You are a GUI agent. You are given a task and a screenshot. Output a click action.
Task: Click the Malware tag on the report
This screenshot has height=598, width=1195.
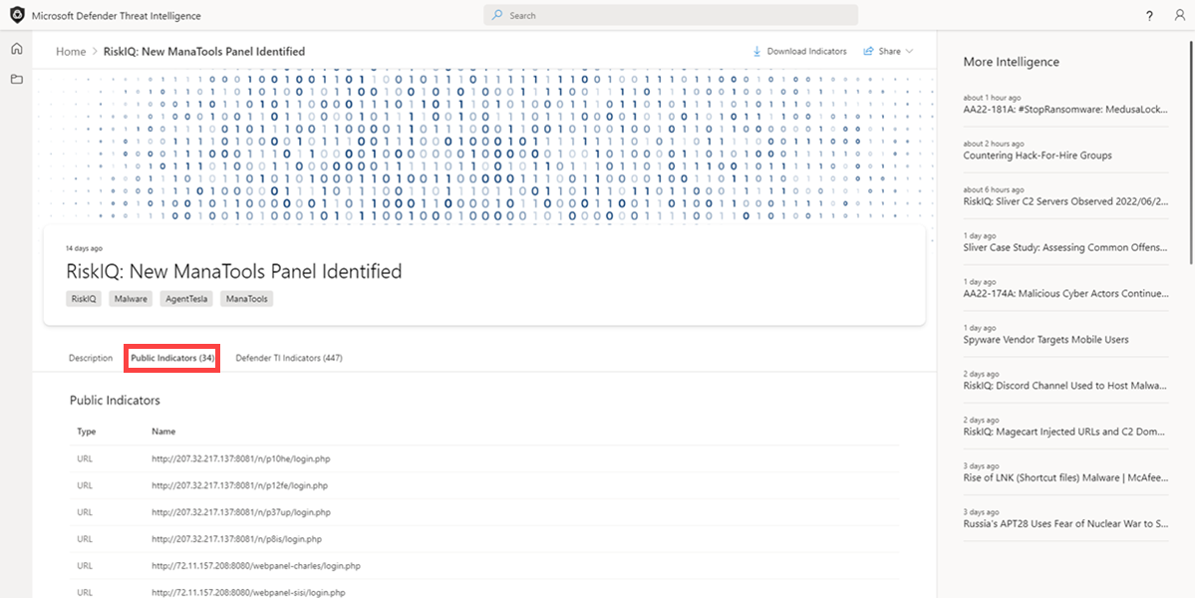coord(130,298)
